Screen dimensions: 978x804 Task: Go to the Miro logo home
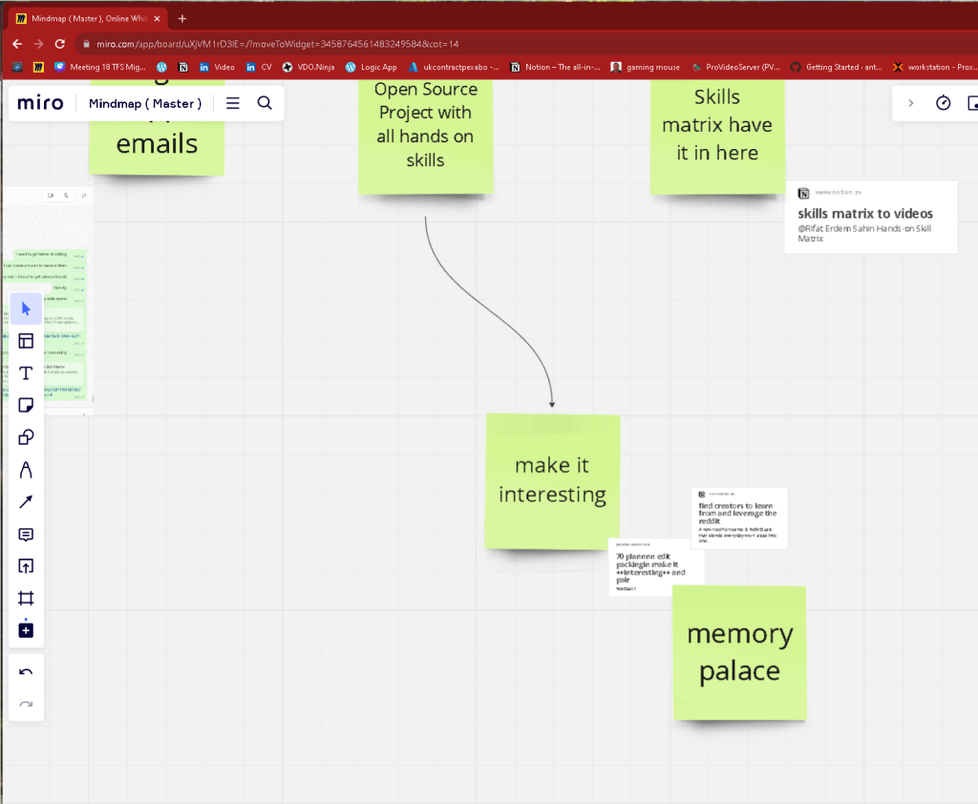[40, 103]
